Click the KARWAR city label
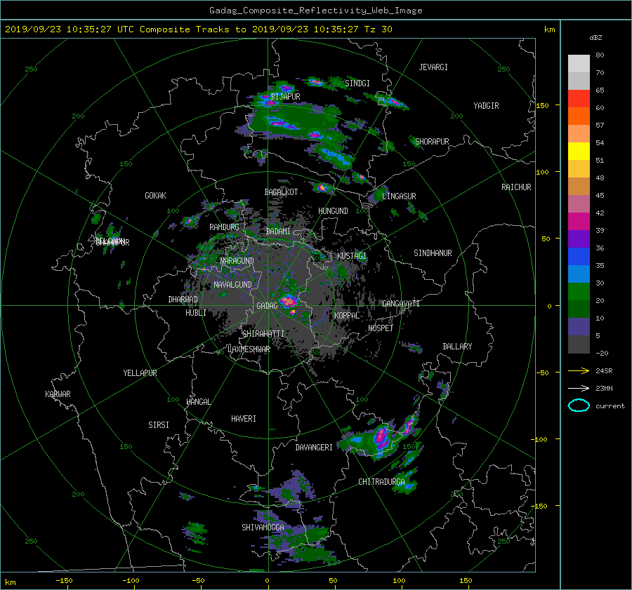 pyautogui.click(x=58, y=394)
